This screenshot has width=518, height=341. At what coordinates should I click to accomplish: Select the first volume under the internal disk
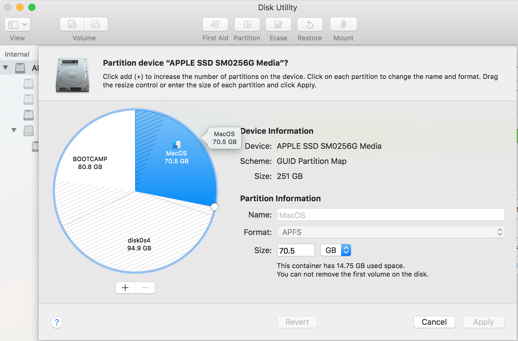(x=29, y=84)
